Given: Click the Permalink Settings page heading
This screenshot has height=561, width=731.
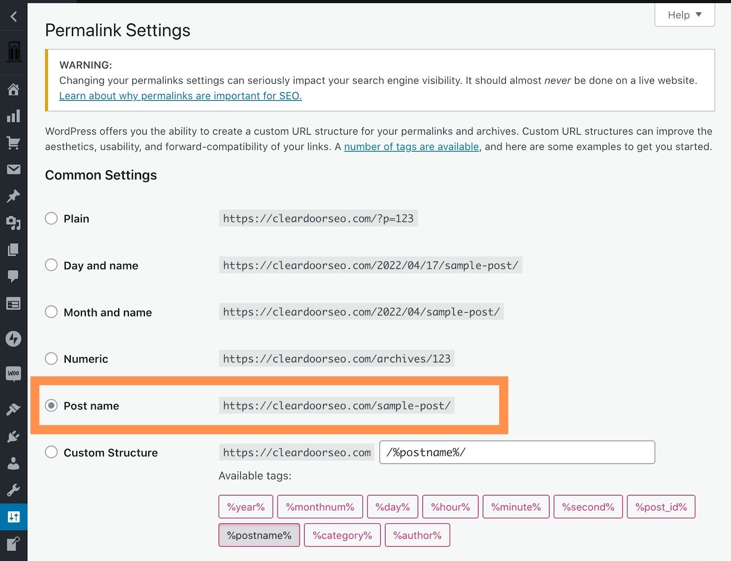Looking at the screenshot, I should point(118,30).
